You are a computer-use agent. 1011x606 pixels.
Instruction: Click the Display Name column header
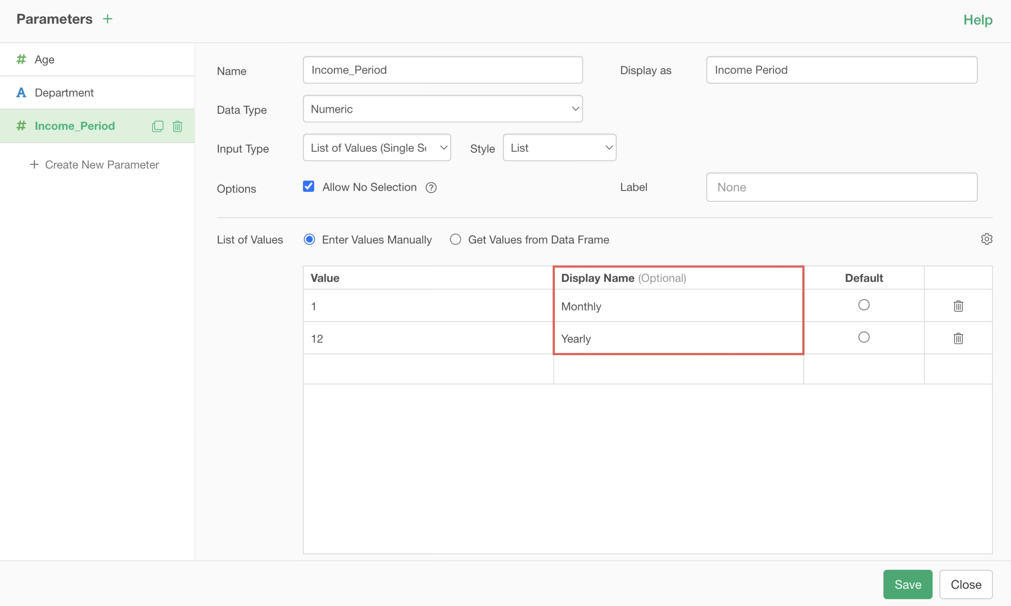point(678,278)
